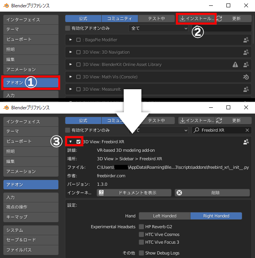Viewport: 255px width, 258px height.
Task: Clear the Freebird XR search with the X
Action: (247, 130)
